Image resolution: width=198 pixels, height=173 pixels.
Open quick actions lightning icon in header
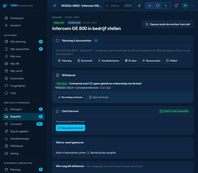pyautogui.click(x=139, y=6)
